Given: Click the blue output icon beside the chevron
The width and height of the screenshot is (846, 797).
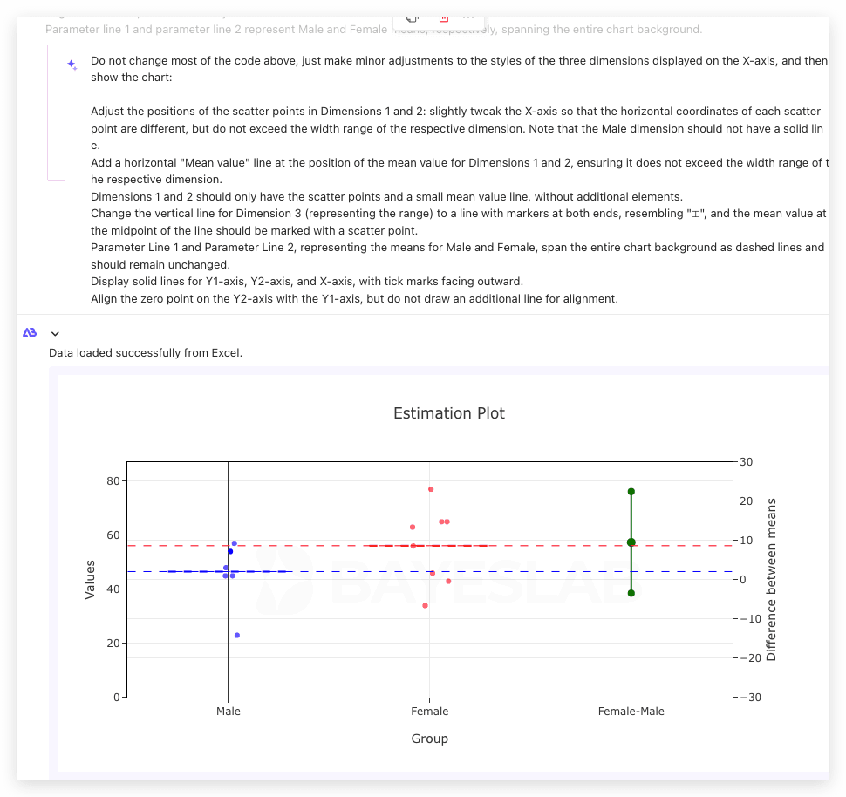Looking at the screenshot, I should pyautogui.click(x=30, y=332).
